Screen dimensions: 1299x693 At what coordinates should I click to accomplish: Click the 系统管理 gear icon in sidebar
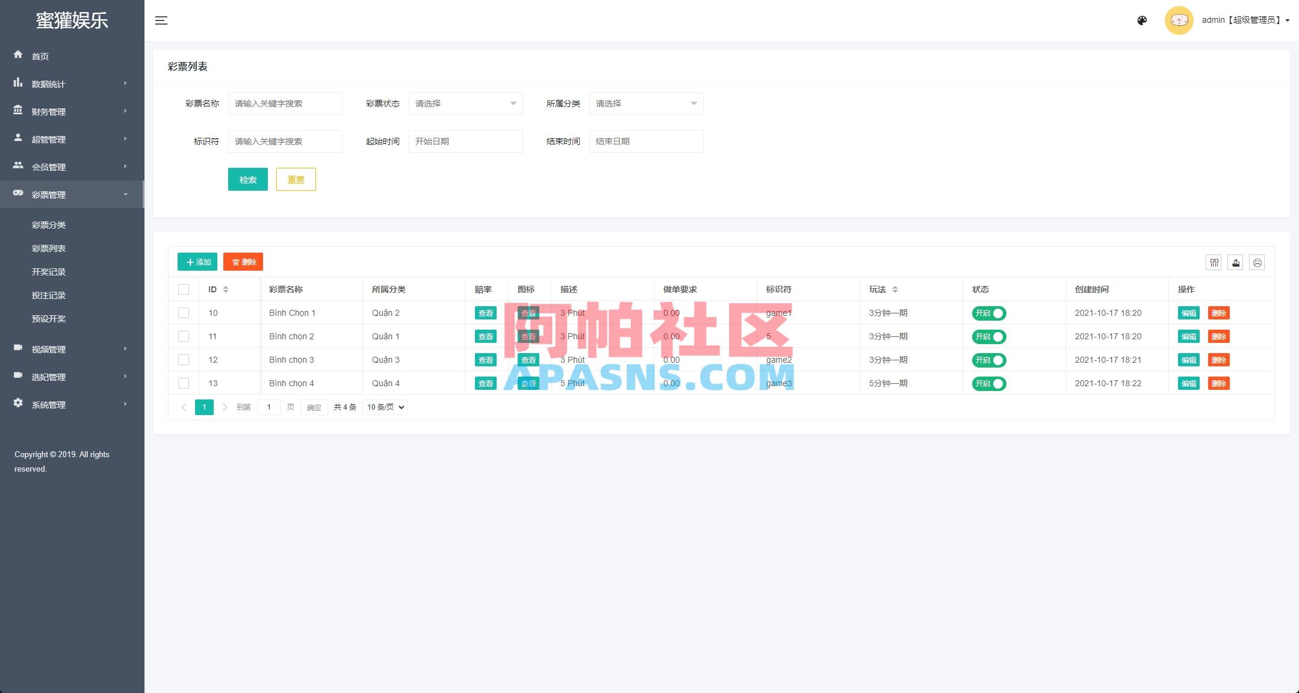pyautogui.click(x=18, y=404)
